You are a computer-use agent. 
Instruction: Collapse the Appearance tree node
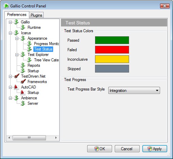[x=17, y=38]
